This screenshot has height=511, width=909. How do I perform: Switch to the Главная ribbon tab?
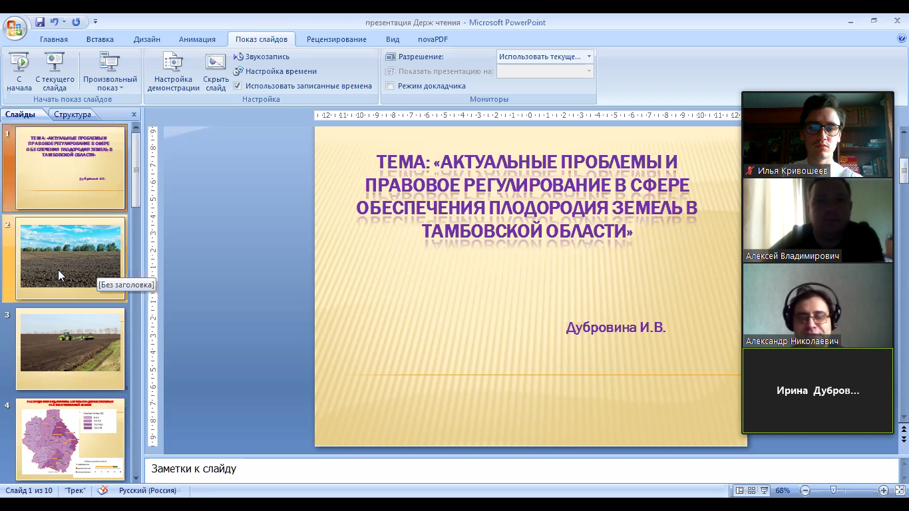click(54, 39)
